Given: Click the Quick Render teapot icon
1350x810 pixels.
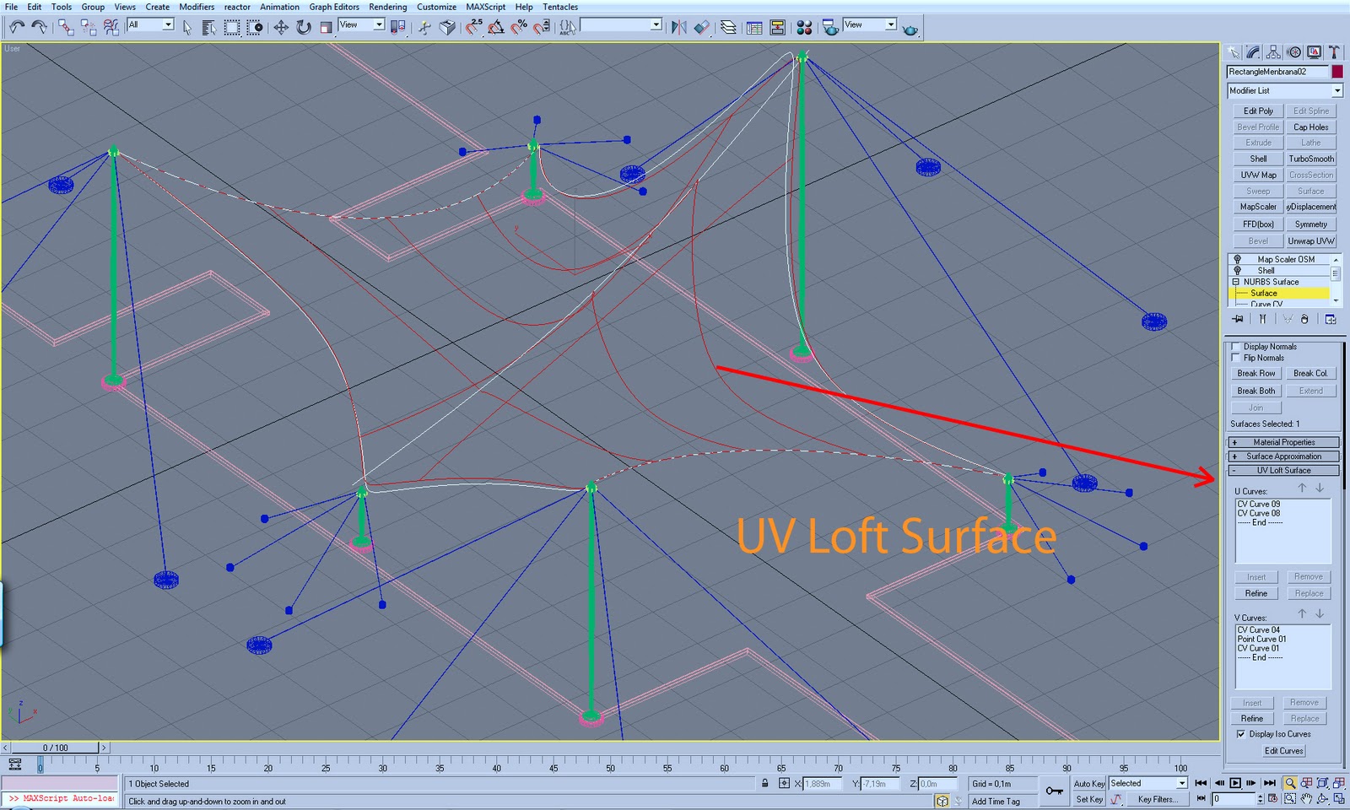Looking at the screenshot, I should click(x=910, y=29).
